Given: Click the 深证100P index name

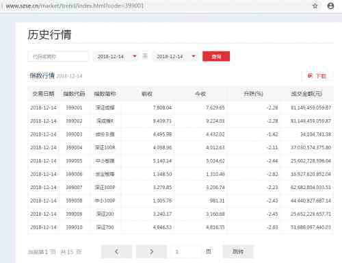Looking at the screenshot, I should click(x=105, y=188).
